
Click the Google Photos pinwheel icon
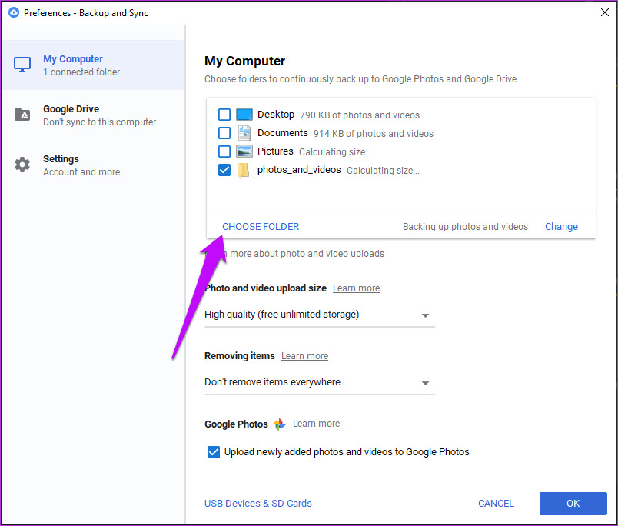(x=279, y=424)
